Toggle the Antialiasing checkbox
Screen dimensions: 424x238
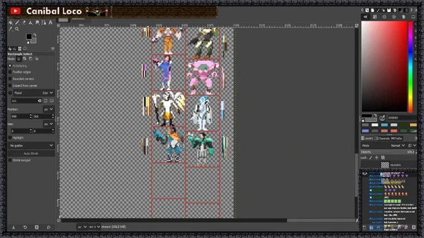pyautogui.click(x=10, y=65)
